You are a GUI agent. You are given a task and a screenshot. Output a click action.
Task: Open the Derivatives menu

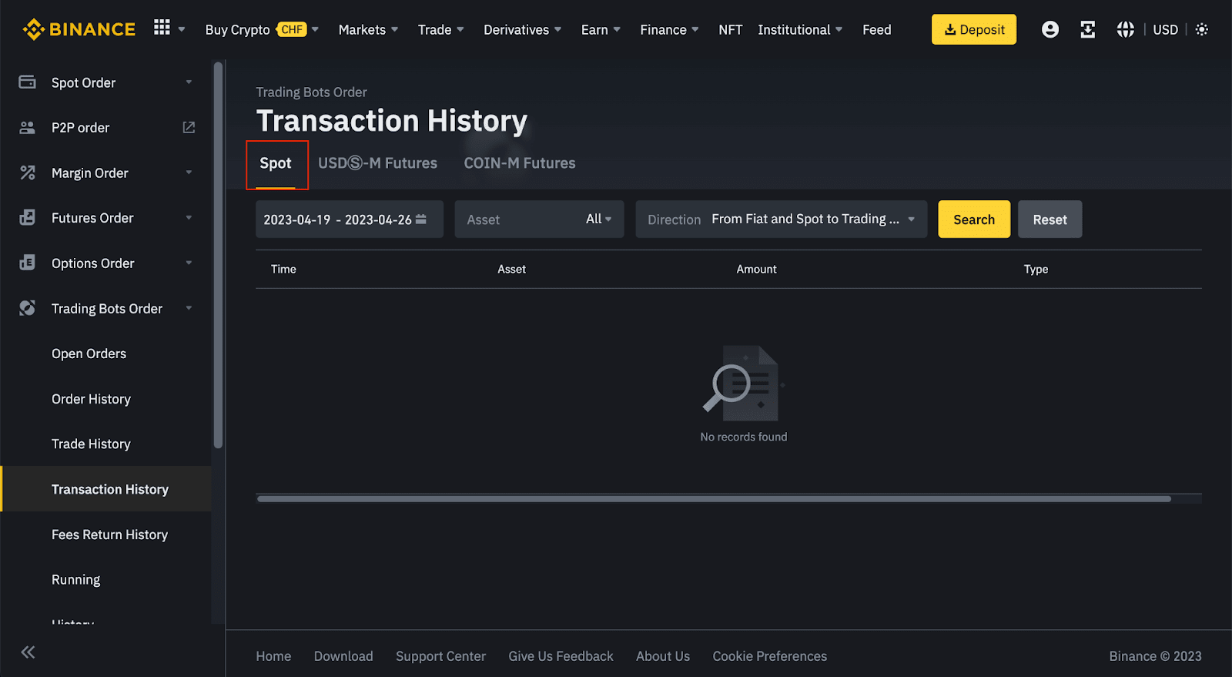point(522,29)
